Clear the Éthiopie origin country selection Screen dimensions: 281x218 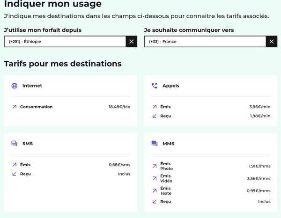[x=132, y=42]
